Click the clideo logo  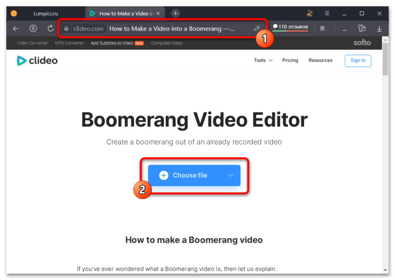coord(38,61)
